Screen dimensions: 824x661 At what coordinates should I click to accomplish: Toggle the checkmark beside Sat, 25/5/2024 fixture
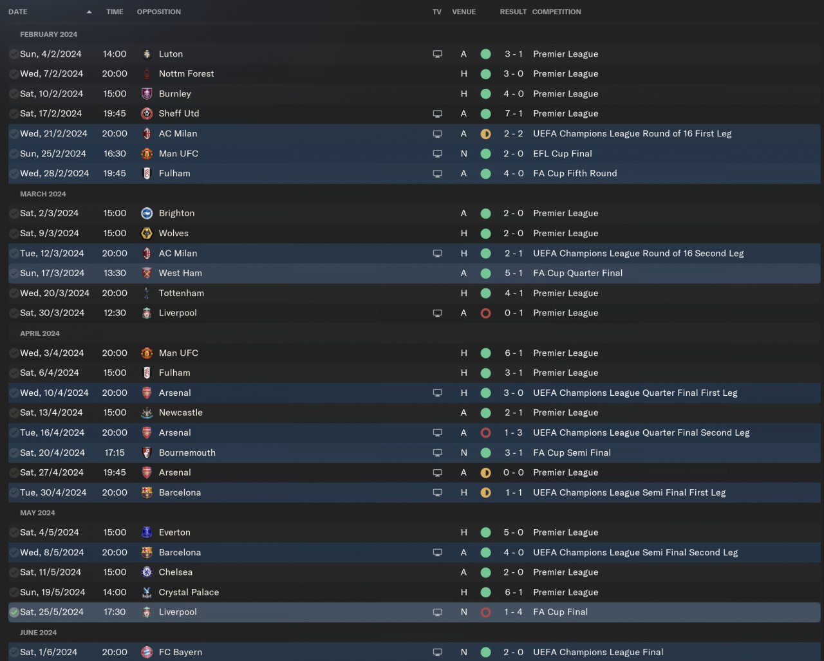pos(14,613)
